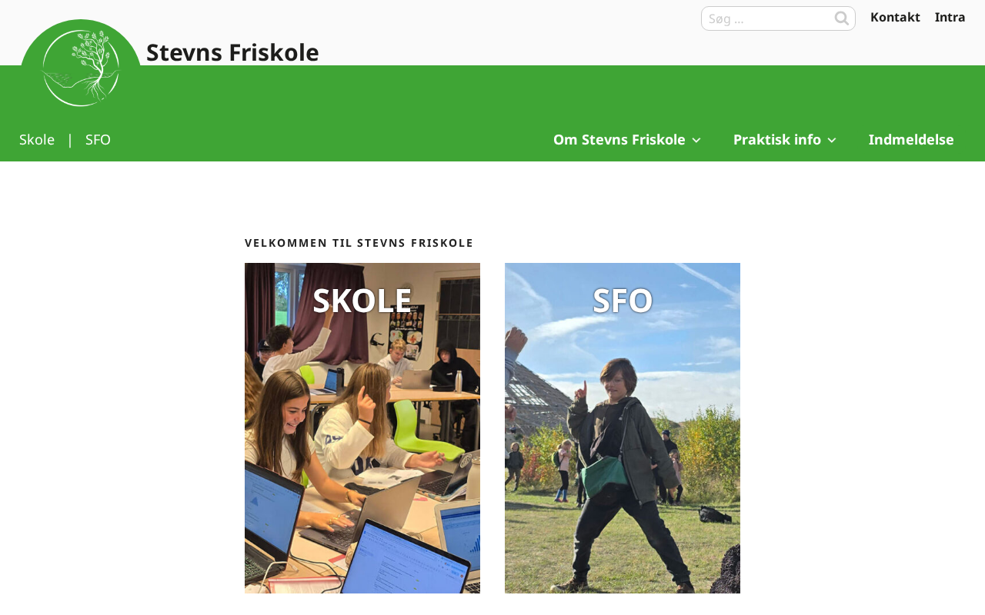Open the Intra link

[x=950, y=17]
